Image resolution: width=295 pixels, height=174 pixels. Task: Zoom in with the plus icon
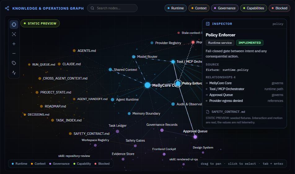14,44
